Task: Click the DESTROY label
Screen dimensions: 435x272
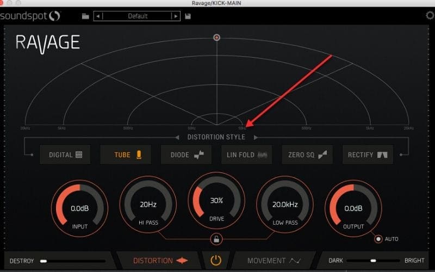Action: coord(22,261)
